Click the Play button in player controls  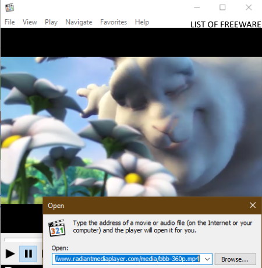(x=10, y=253)
